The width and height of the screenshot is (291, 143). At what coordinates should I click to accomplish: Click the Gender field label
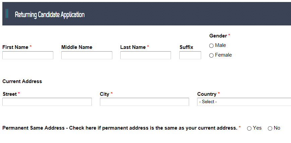218,36
